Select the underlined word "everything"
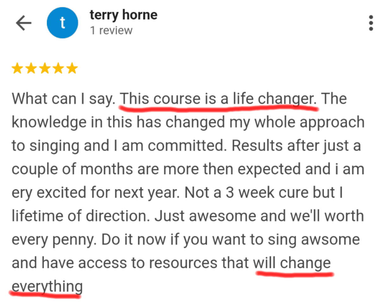 pyautogui.click(x=47, y=287)
